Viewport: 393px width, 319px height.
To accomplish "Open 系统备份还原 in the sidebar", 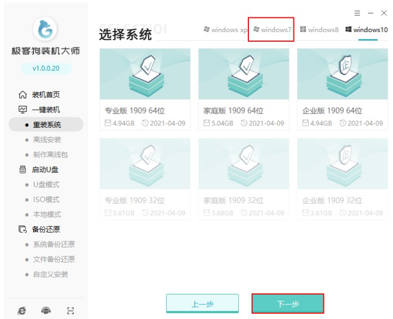I will pyautogui.click(x=54, y=245).
